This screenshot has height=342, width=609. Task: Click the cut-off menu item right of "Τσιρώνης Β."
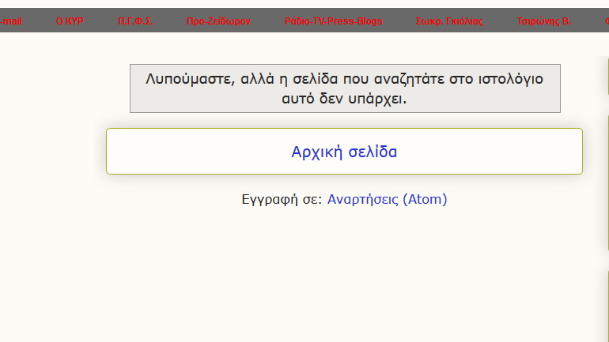coord(605,21)
